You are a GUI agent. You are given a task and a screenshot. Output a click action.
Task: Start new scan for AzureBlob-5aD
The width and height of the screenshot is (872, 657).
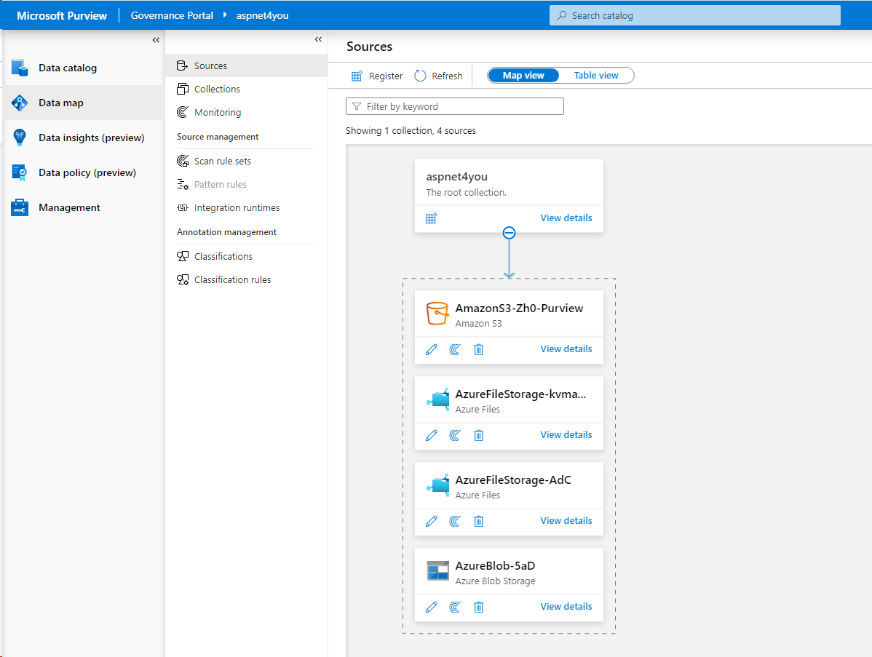tap(455, 607)
